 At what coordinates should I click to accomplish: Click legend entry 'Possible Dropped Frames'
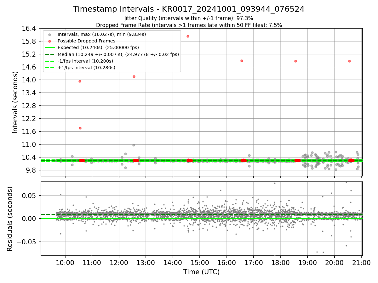86,41
